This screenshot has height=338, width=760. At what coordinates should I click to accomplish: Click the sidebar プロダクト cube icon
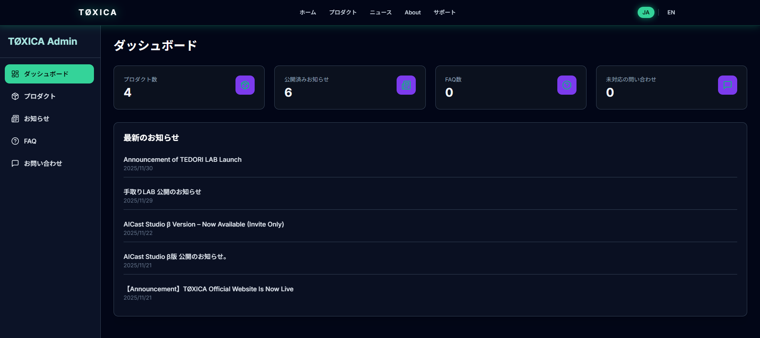(15, 96)
